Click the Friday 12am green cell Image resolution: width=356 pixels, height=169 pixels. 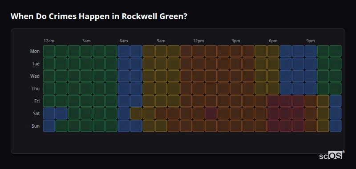[x=49, y=101]
